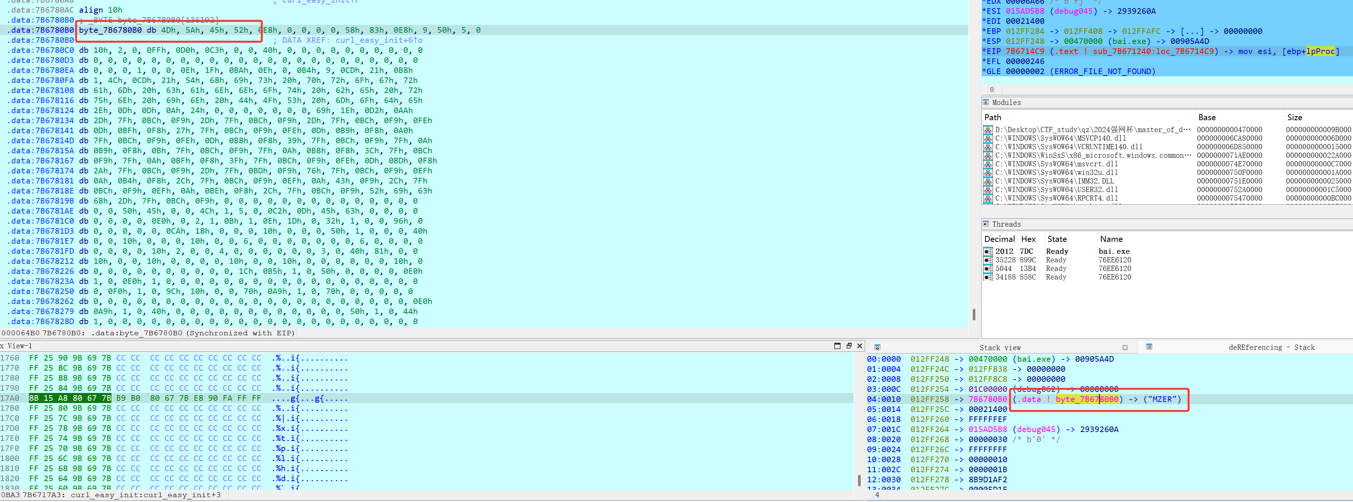
Task: Click the Threads panel title icon
Action: pos(986,224)
